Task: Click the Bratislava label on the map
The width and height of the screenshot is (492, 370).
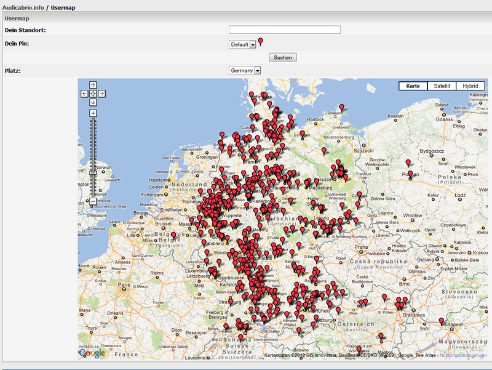Action: click(414, 315)
